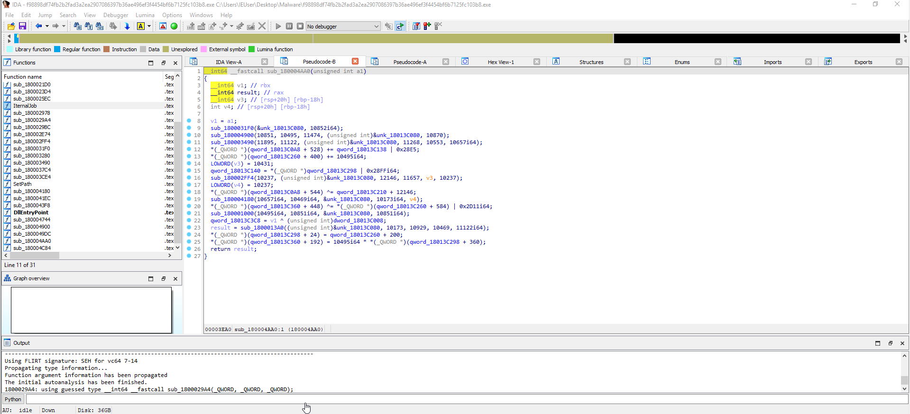Toggle breakpoint dot on pseudocode line 26

pyautogui.click(x=189, y=249)
